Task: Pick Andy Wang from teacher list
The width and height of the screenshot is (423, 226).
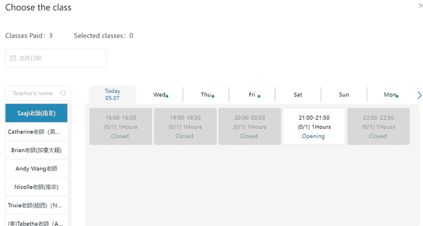Action: [36, 168]
